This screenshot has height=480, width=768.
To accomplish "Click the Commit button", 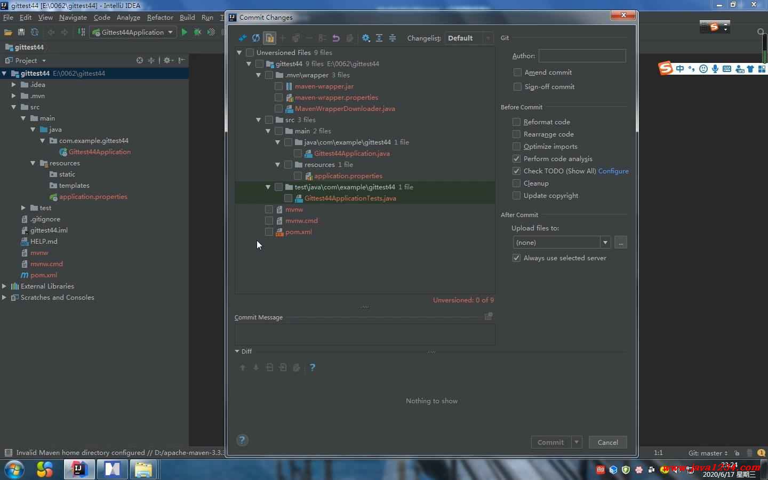I will point(551,442).
